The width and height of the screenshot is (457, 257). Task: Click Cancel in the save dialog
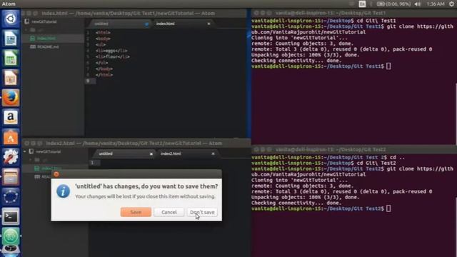coord(169,212)
